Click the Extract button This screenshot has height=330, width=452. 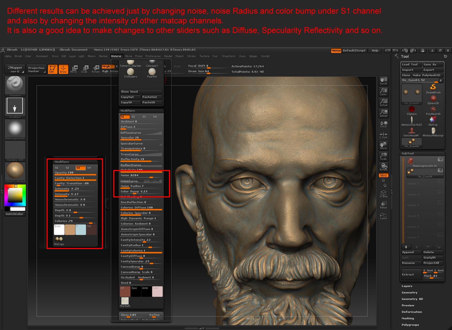coord(411,274)
